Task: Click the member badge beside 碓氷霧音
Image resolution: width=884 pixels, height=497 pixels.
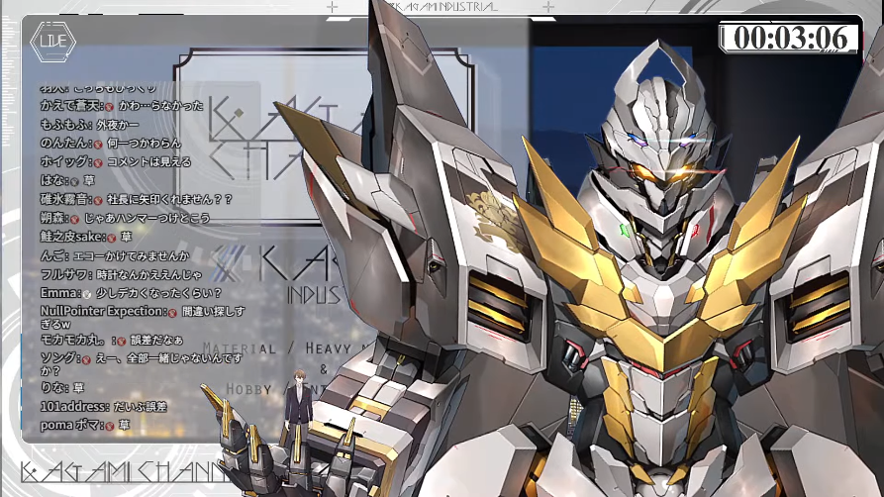Action: click(98, 200)
